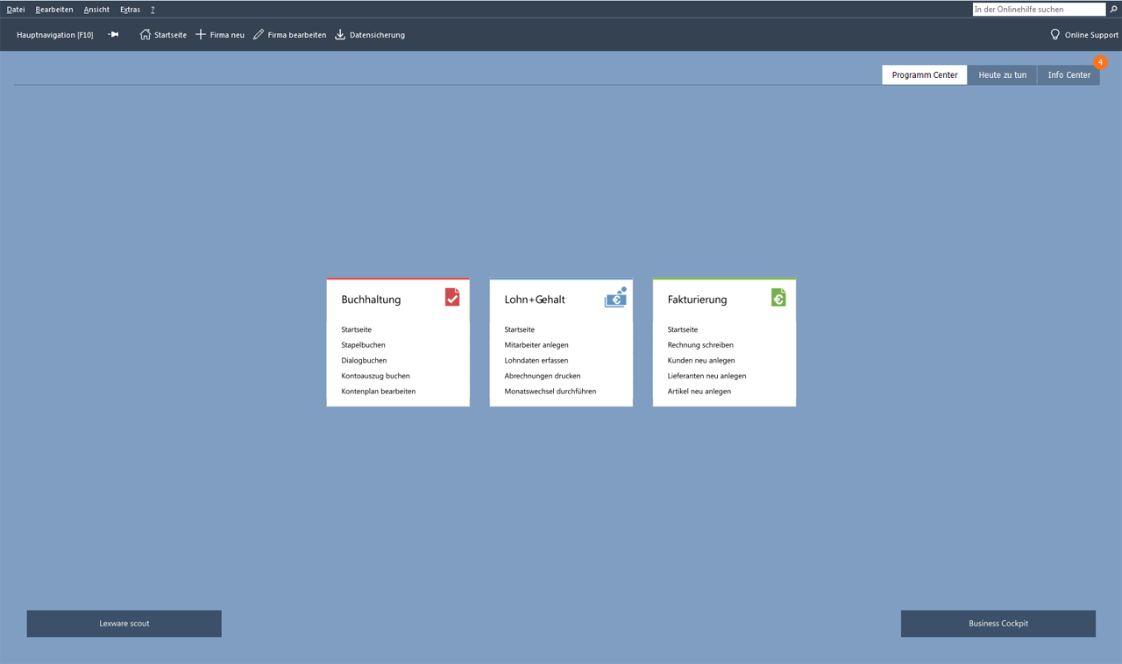The width and height of the screenshot is (1122, 664).
Task: Click the pin icon beside Hauptnavigation
Action: tap(113, 35)
